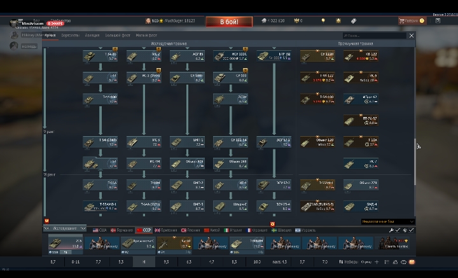
Task: Select the Германия nation tab
Action: click(121, 230)
